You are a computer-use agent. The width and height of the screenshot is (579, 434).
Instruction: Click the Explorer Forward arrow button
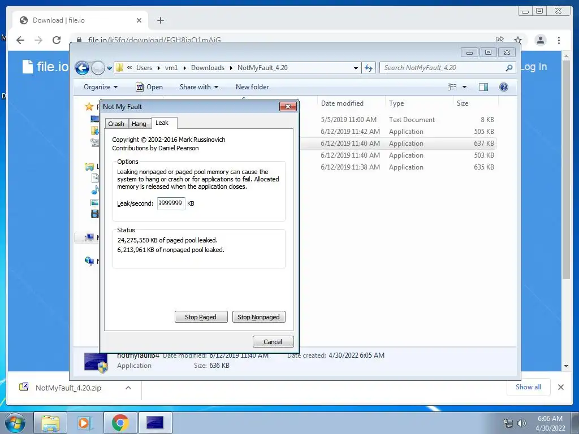point(98,68)
